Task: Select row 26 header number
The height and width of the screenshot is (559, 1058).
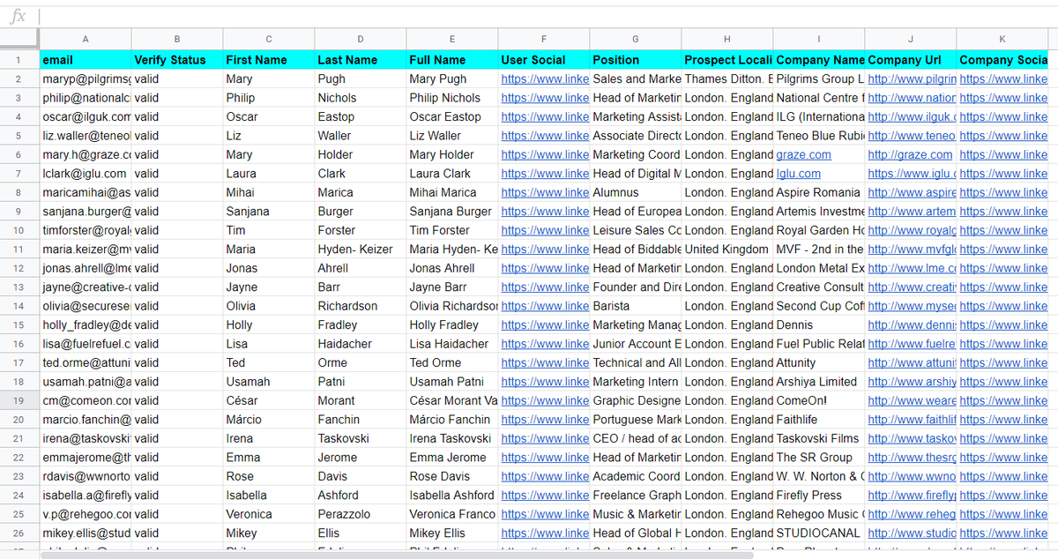Action: click(18, 533)
